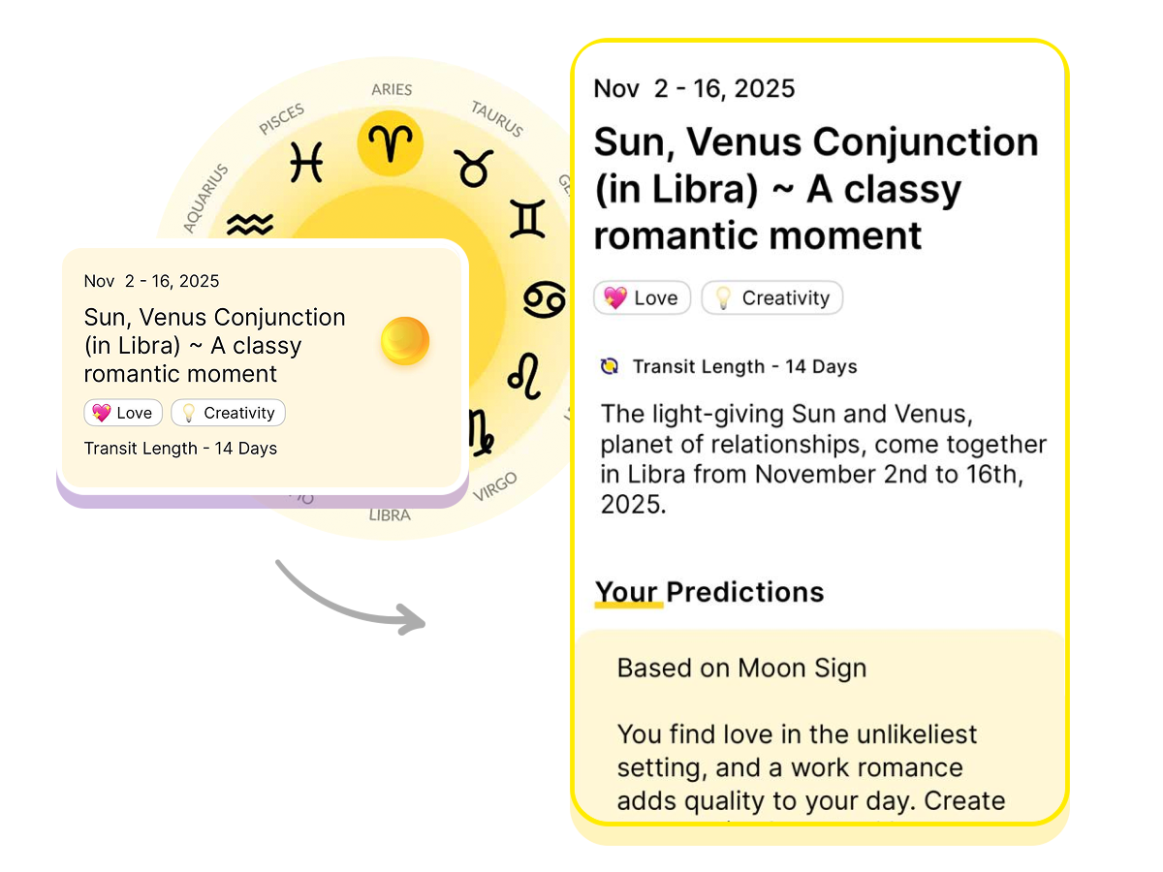1163x872 pixels.
Task: Click the Your Predictions heading
Action: coord(709,592)
